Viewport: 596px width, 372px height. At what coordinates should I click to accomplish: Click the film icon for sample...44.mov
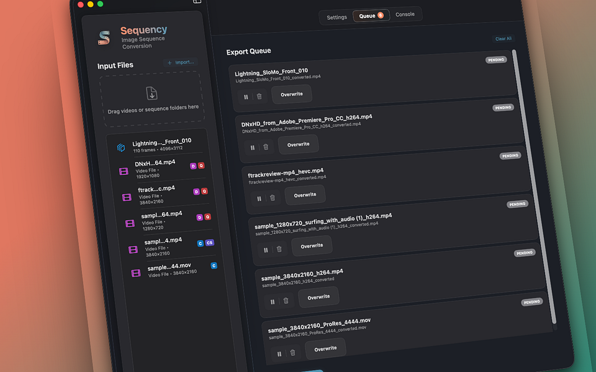click(136, 273)
